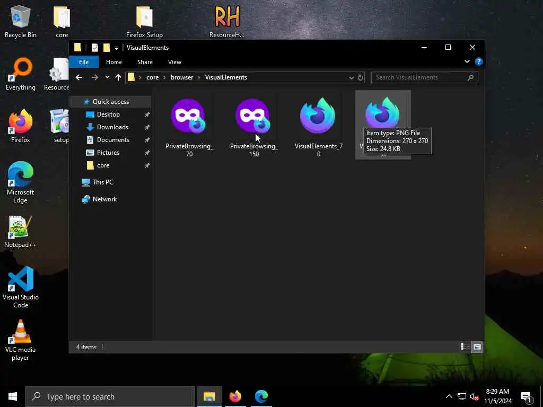Open the Notepad++ desktop shortcut
The height and width of the screenshot is (407, 543).
pos(21,231)
